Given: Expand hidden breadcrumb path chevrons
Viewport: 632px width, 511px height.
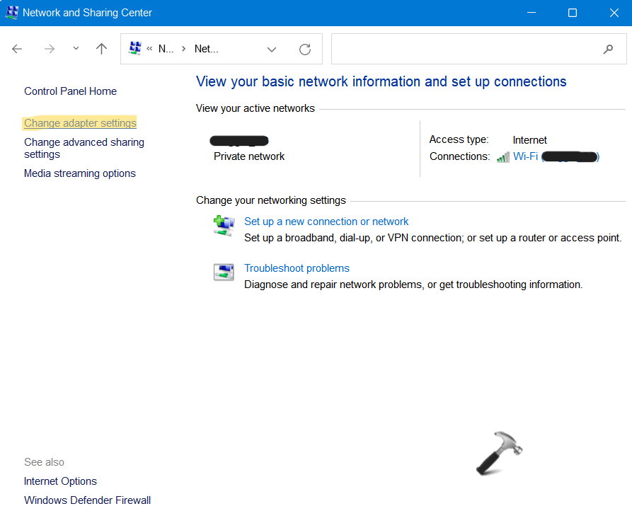Looking at the screenshot, I should click(x=150, y=49).
